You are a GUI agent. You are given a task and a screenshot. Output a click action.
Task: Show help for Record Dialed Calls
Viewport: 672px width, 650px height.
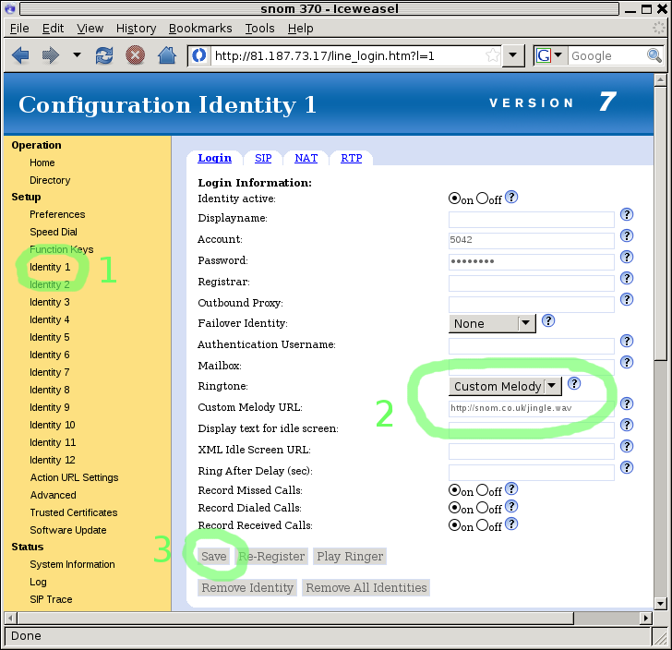coord(511,506)
